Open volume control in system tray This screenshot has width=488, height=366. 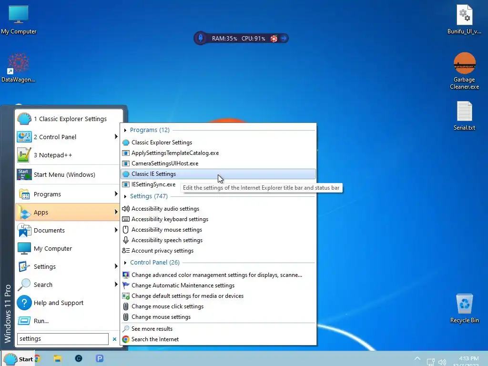pos(442,362)
